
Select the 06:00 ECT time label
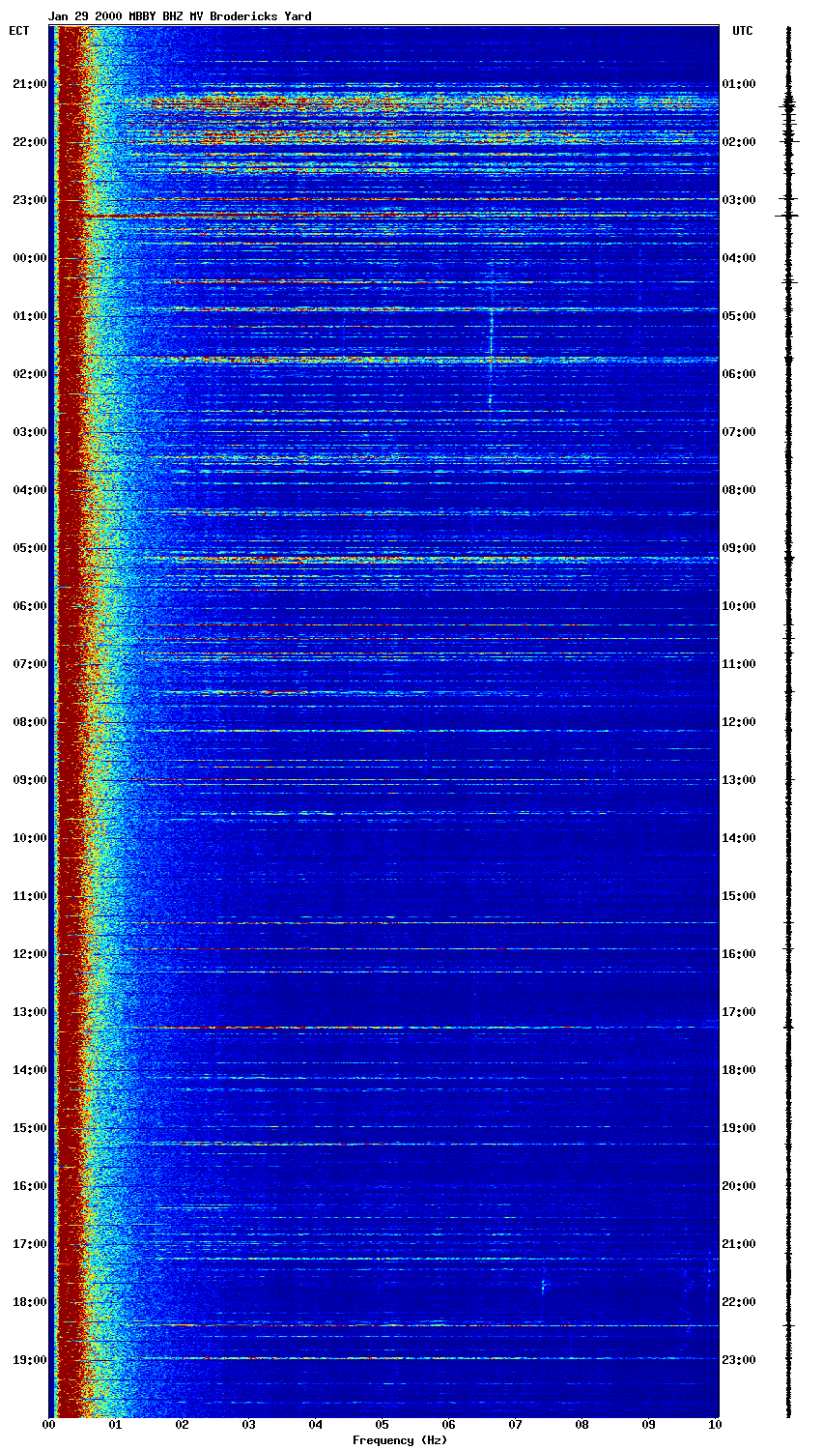pos(30,606)
